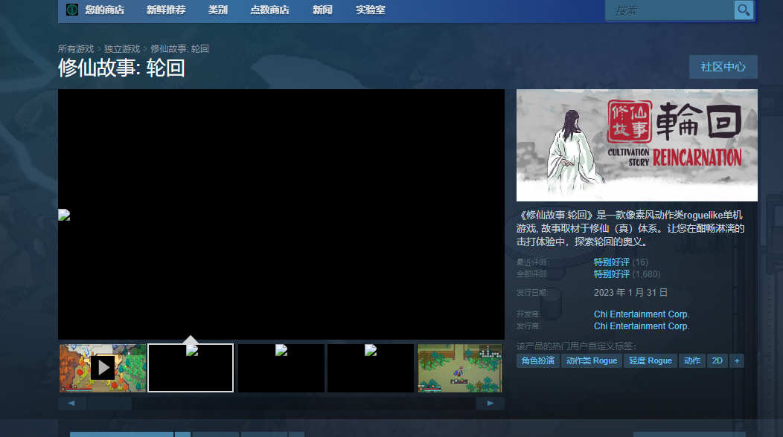This screenshot has width=783, height=437.
Task: Click the release date 2023 年 1 月 31 日
Action: [630, 293]
